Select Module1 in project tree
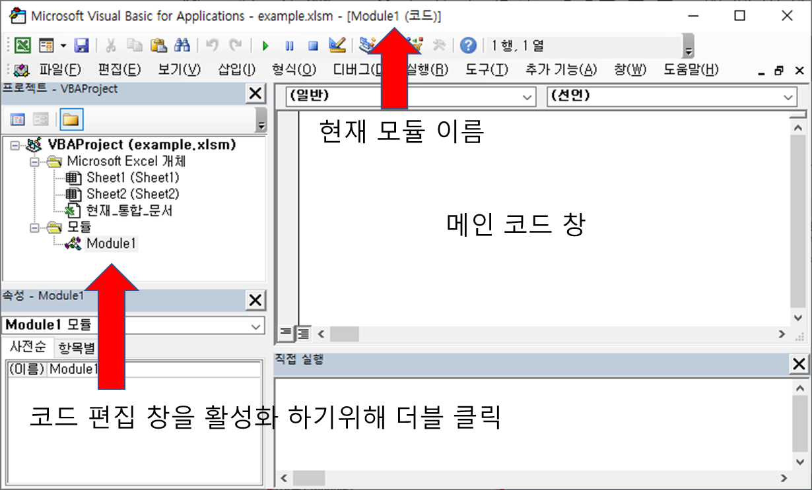Viewport: 812px width, 490px height. (112, 244)
